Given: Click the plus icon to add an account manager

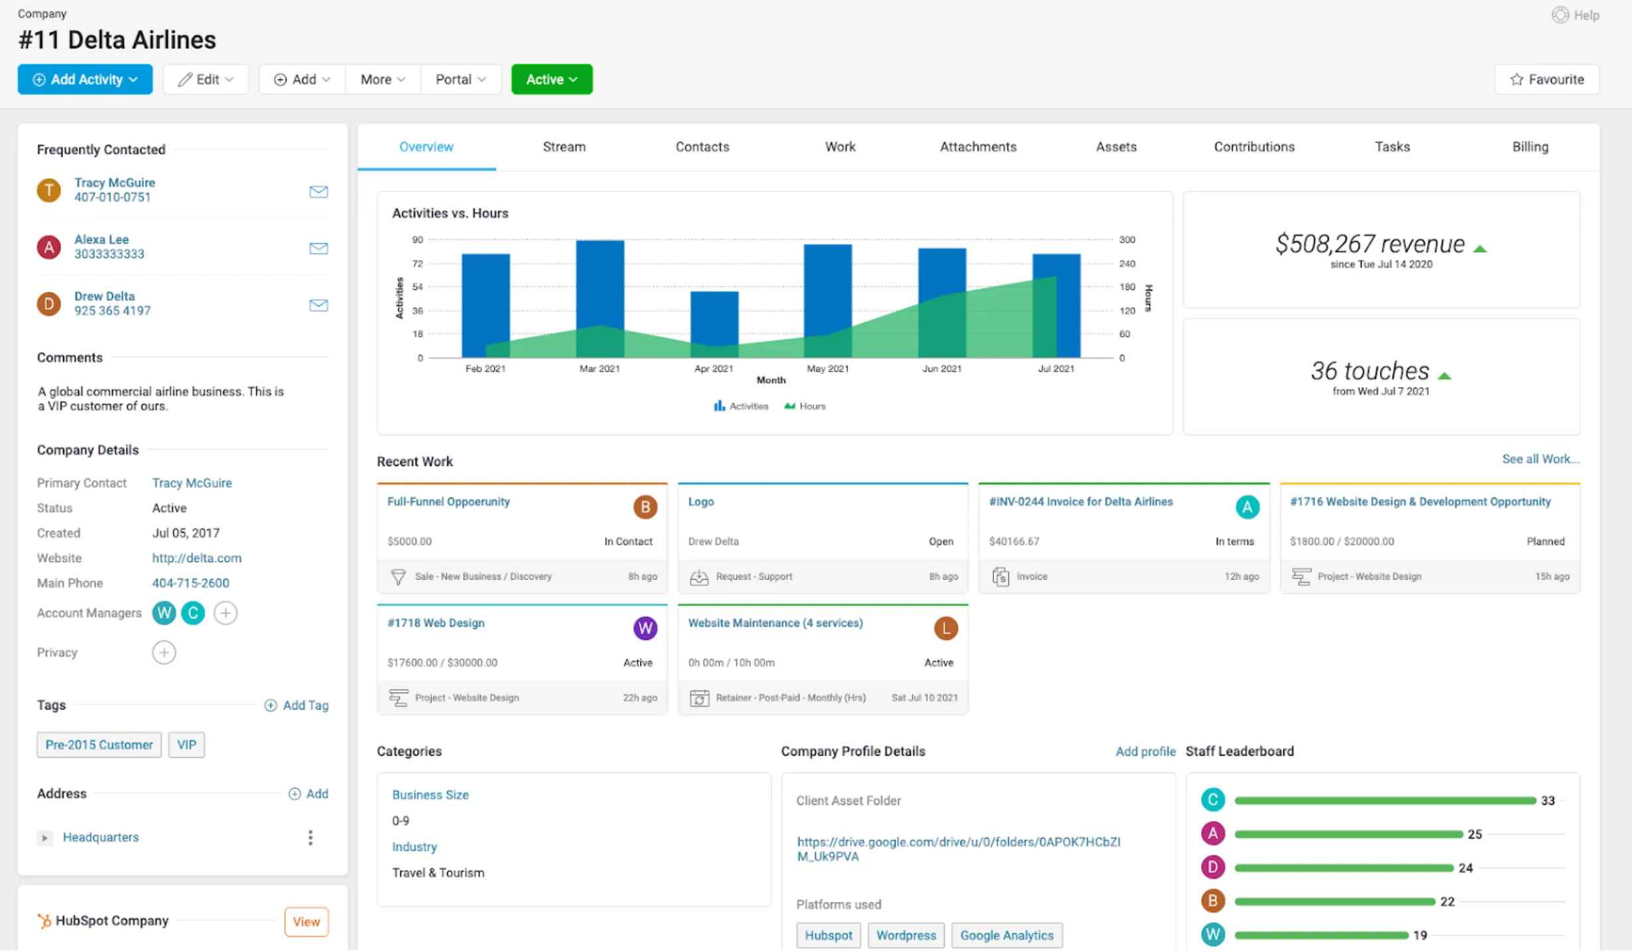Looking at the screenshot, I should click(225, 613).
